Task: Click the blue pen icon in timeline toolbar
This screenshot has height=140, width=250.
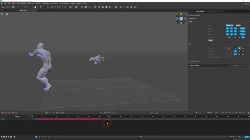Action: coord(53,113)
